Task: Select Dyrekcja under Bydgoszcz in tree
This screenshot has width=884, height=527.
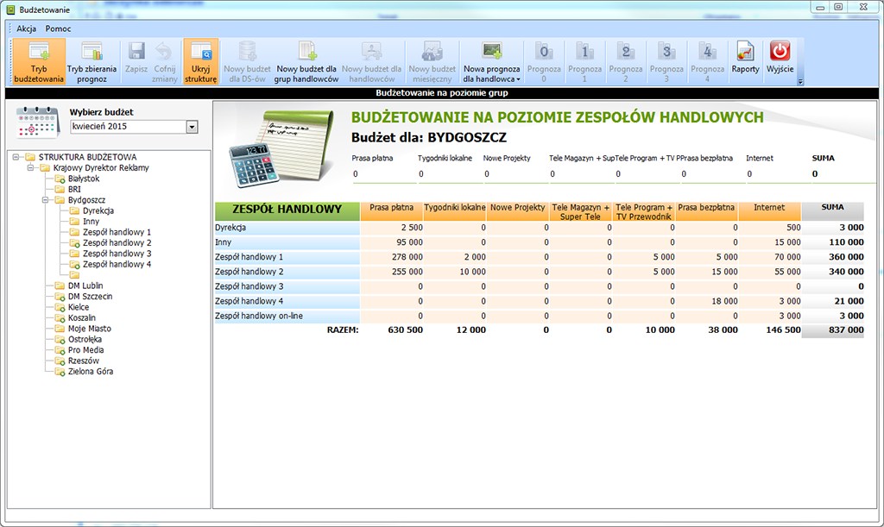Action: coord(98,210)
